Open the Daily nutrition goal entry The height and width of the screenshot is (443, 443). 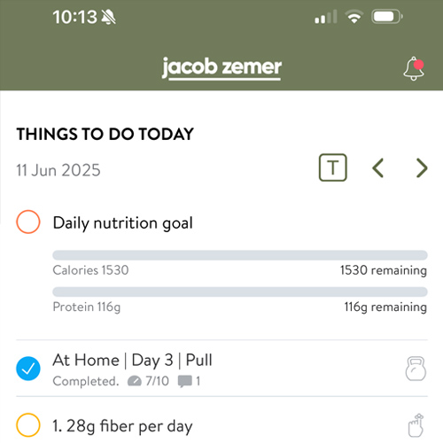(x=123, y=222)
